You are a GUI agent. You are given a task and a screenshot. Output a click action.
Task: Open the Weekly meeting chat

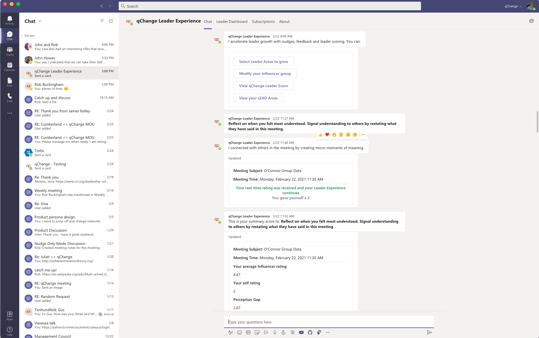(69, 192)
